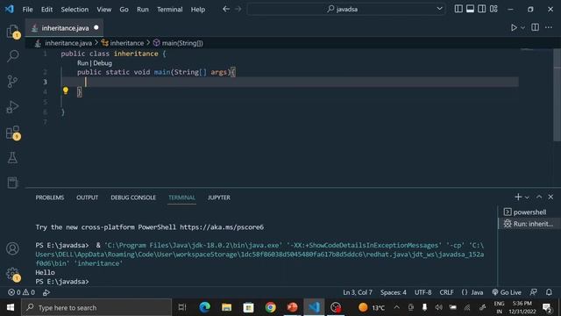The height and width of the screenshot is (316, 561).
Task: Click the yellow lightbulb quick fix
Action: [66, 90]
